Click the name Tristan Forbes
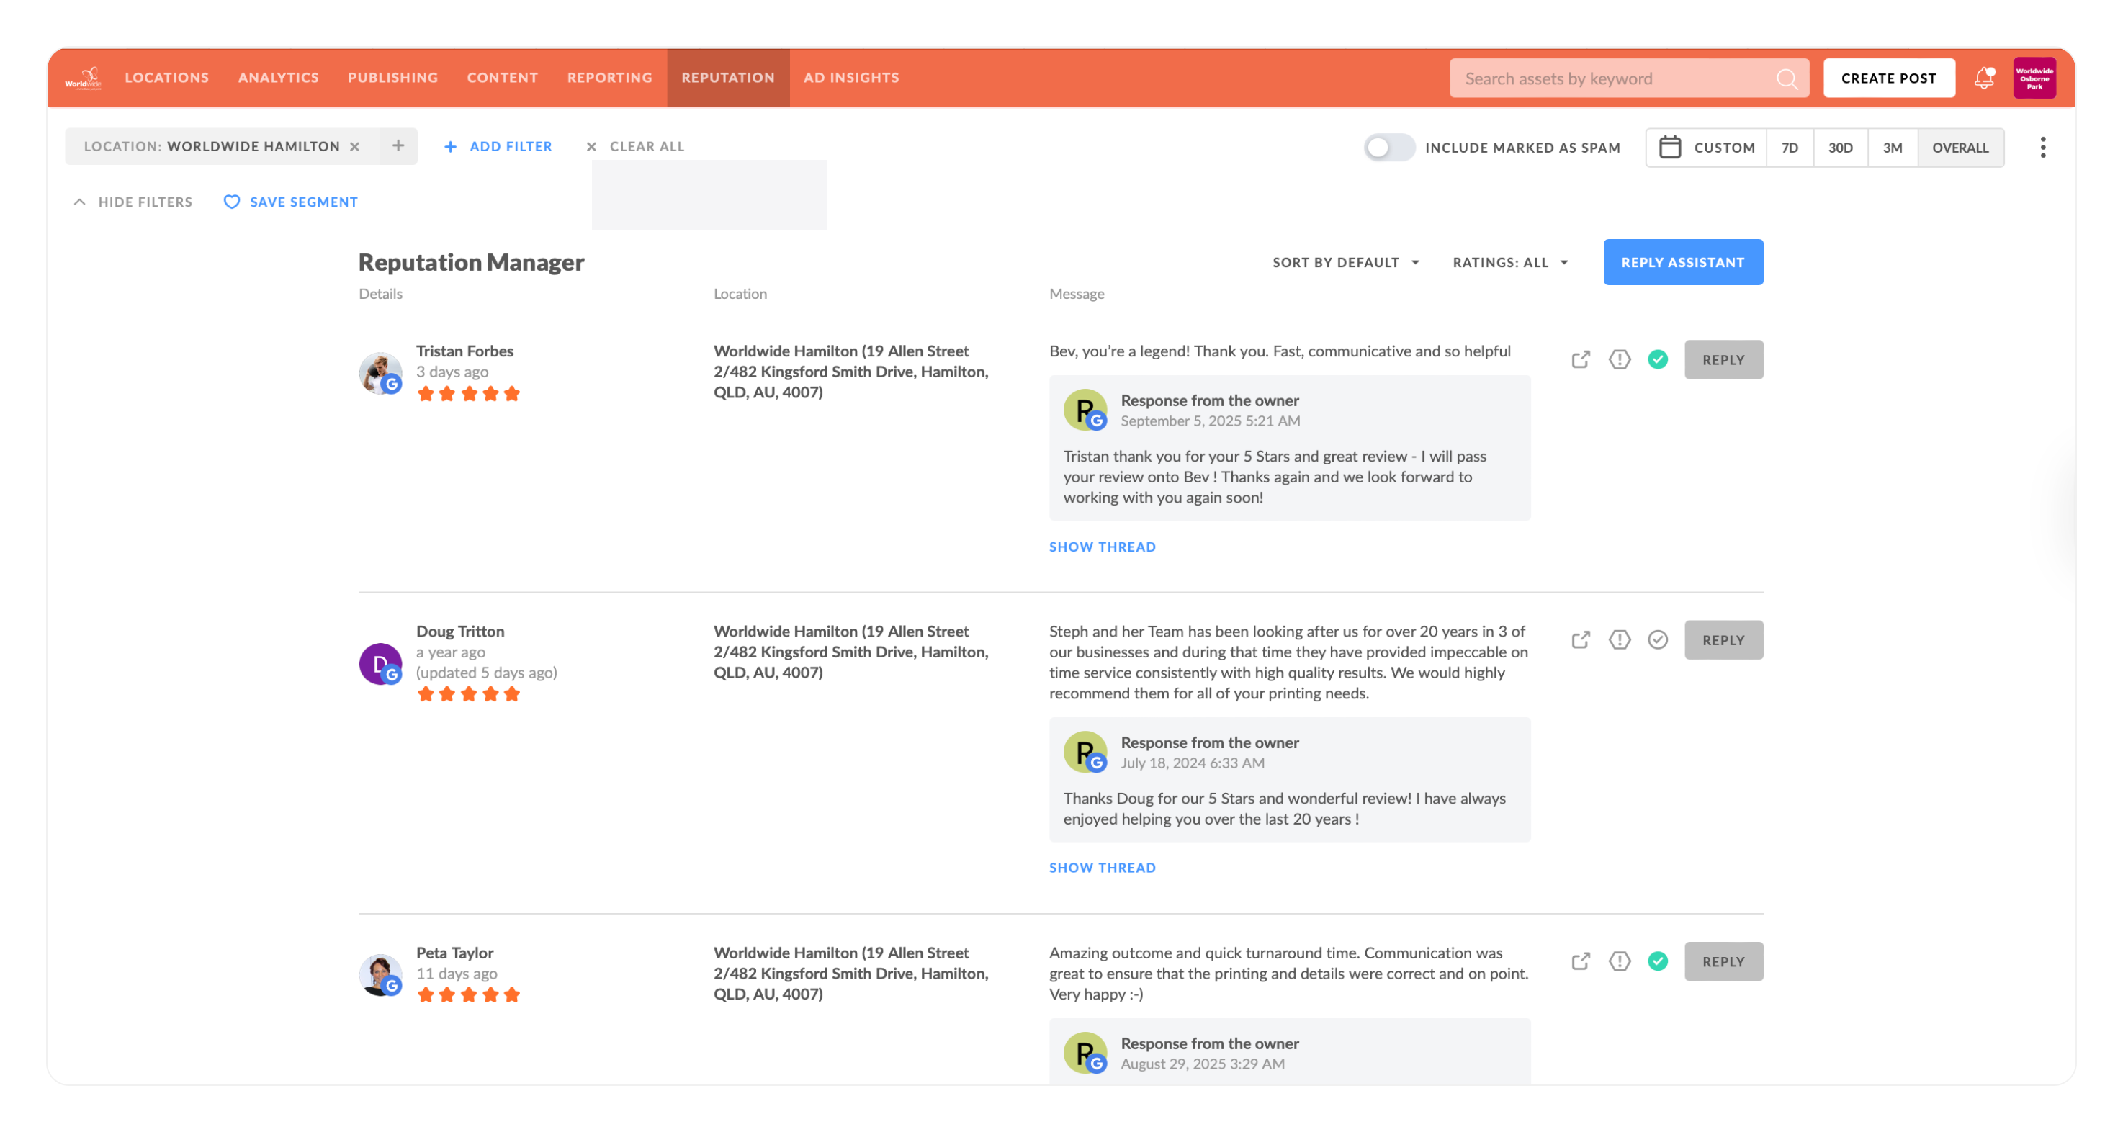 pos(464,351)
